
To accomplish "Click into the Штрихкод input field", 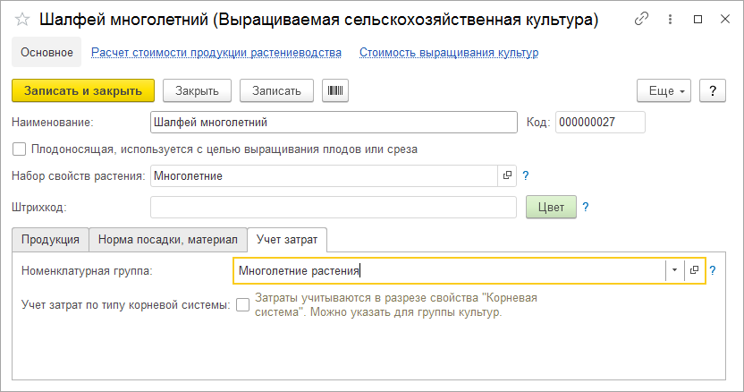I will (333, 207).
